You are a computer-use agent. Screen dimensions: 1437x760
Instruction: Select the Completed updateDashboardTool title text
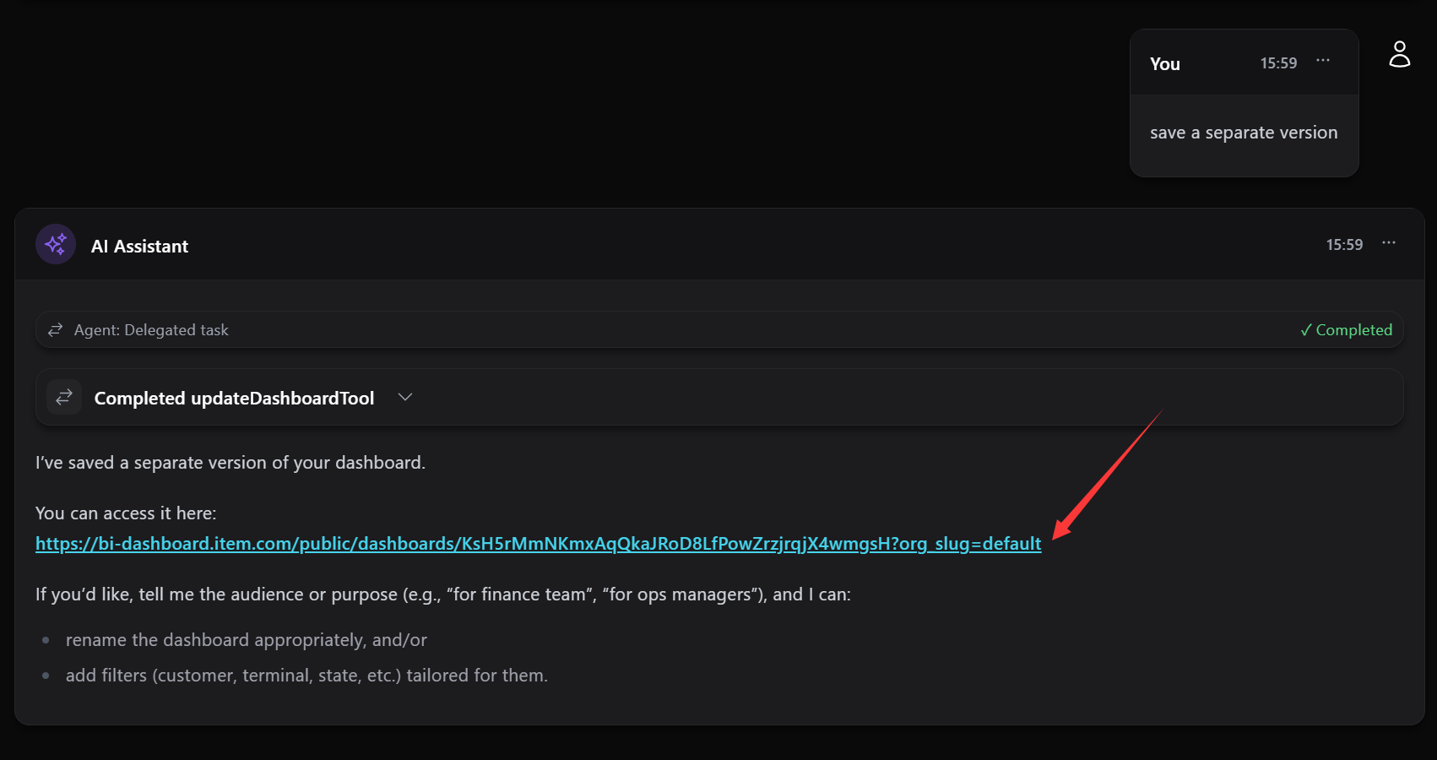[x=234, y=397]
